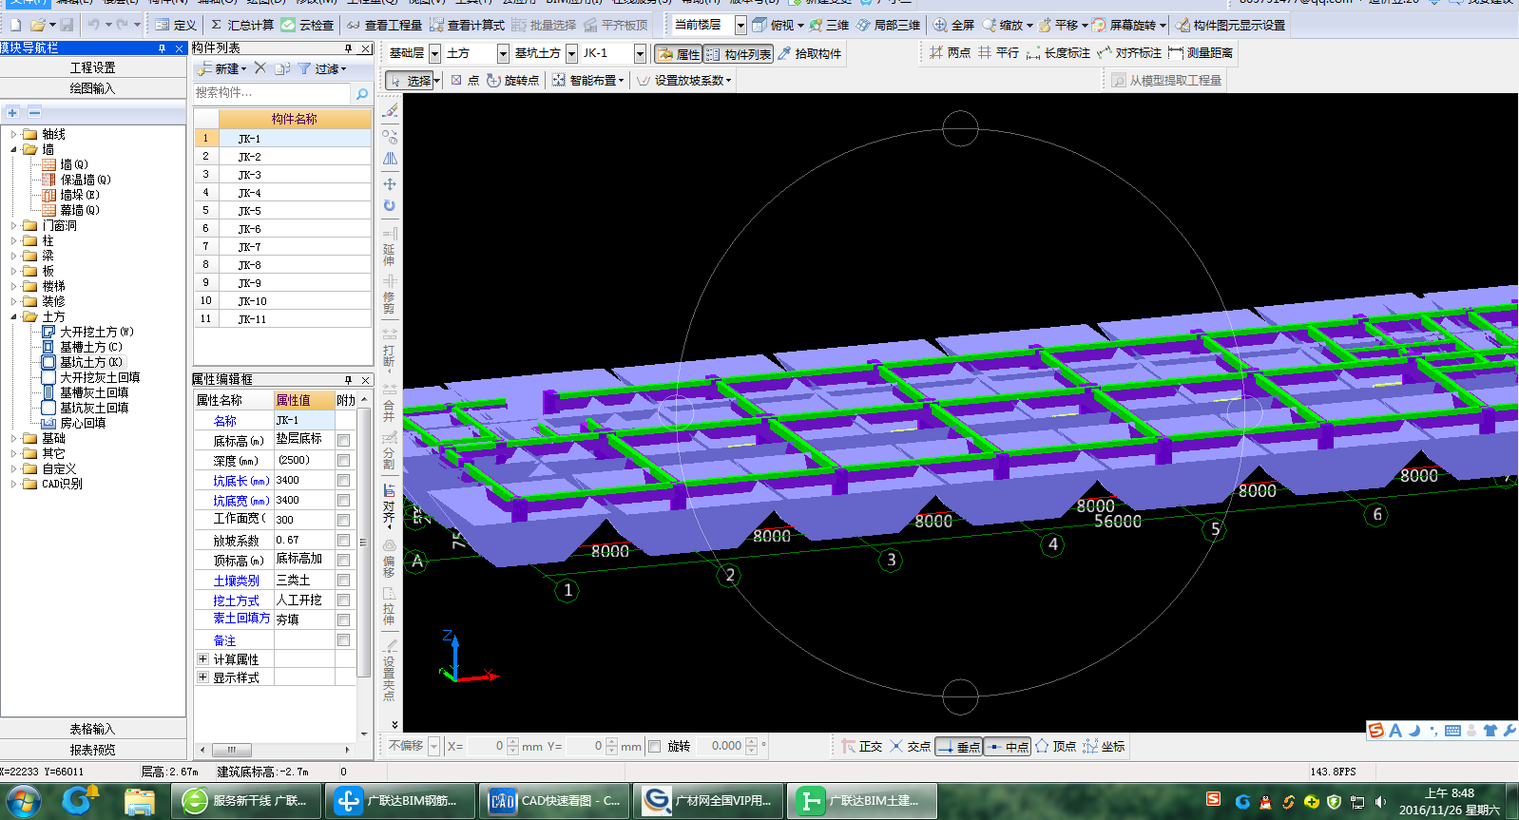
Task: Open 工程设置 navigation tab
Action: (92, 67)
